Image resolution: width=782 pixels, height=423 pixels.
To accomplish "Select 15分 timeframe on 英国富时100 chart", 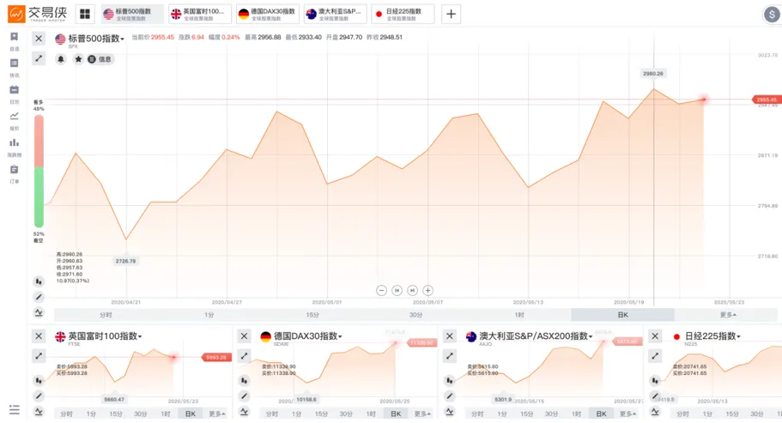I will [x=116, y=414].
